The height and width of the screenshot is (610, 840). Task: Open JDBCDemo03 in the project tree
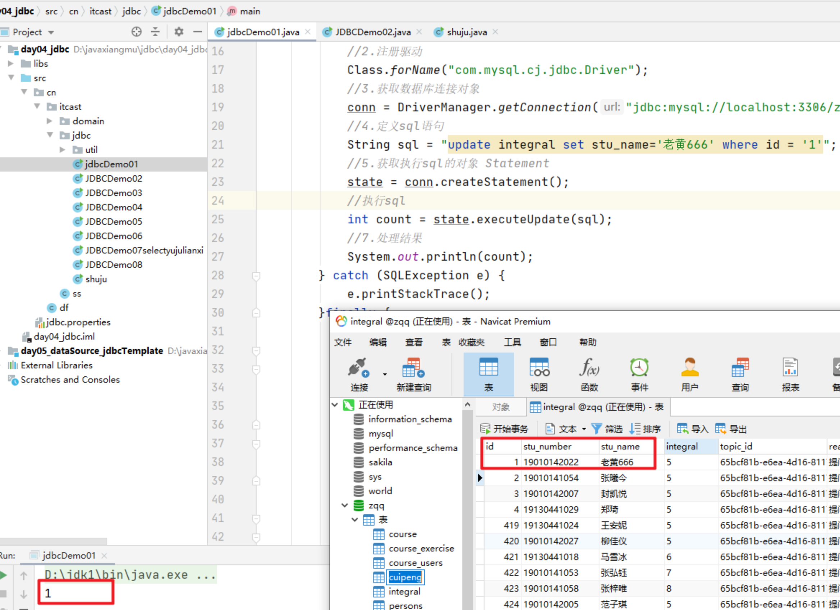click(x=114, y=193)
